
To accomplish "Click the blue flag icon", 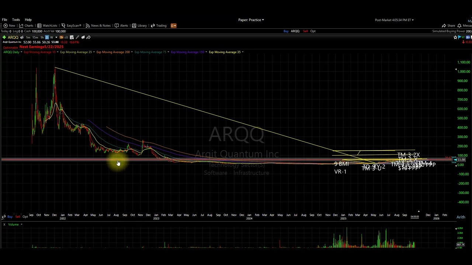I will pyautogui.click(x=459, y=37).
